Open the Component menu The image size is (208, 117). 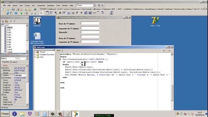(x=41, y=6)
